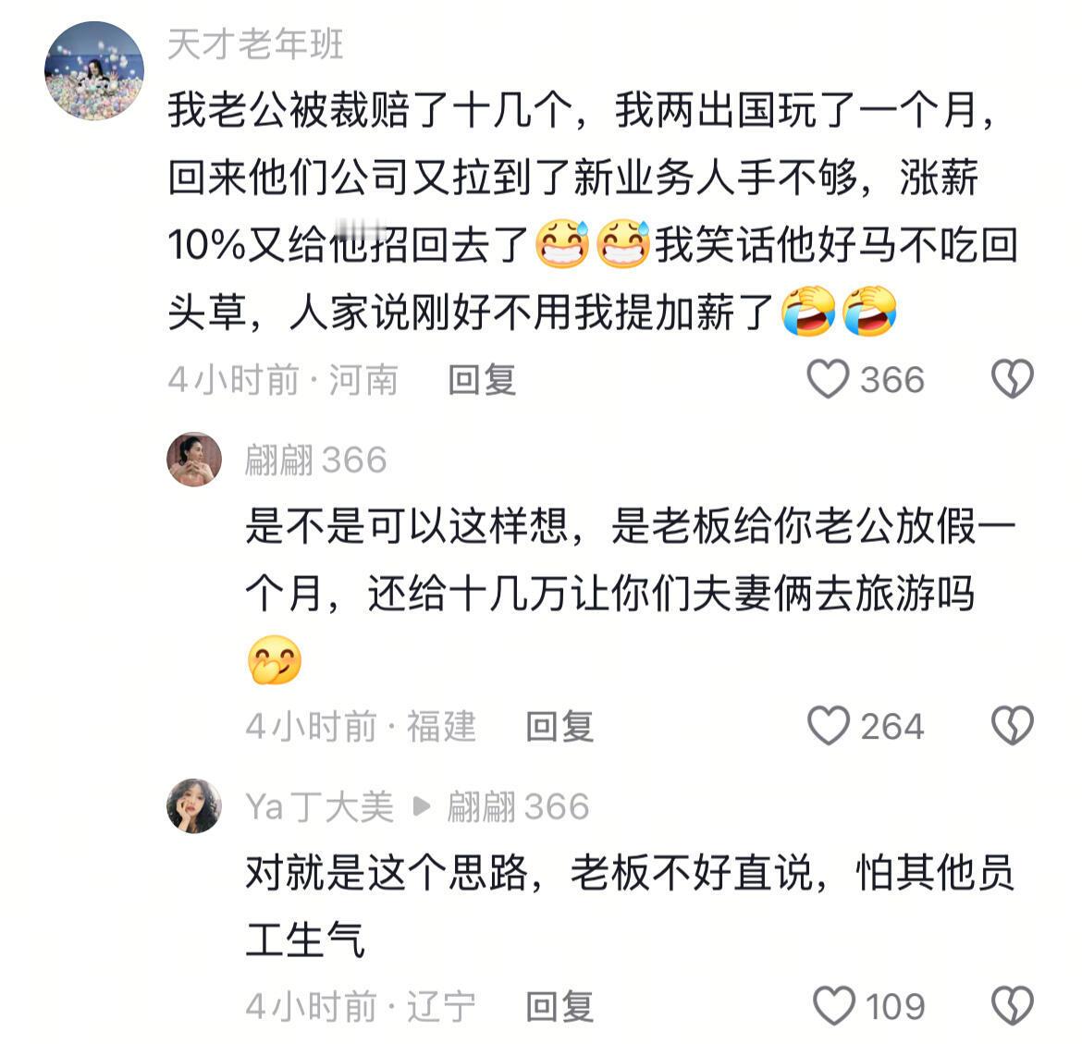
Task: Open username 天才老年班
Action: (x=255, y=44)
